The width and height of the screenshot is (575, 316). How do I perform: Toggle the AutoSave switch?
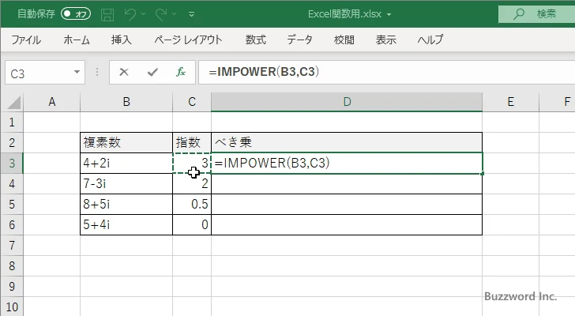coord(76,14)
